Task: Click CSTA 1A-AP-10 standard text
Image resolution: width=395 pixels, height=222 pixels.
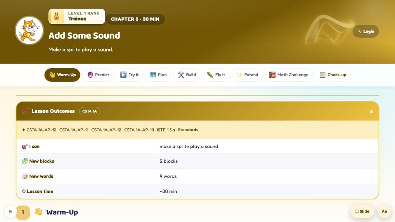Action: pyautogui.click(x=41, y=130)
